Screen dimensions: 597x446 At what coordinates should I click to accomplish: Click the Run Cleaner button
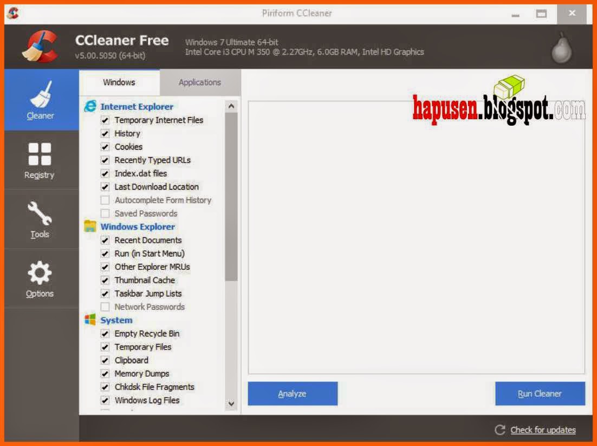click(x=540, y=393)
